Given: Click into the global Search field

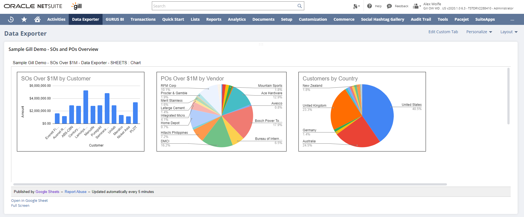Looking at the screenshot, I should [x=224, y=6].
